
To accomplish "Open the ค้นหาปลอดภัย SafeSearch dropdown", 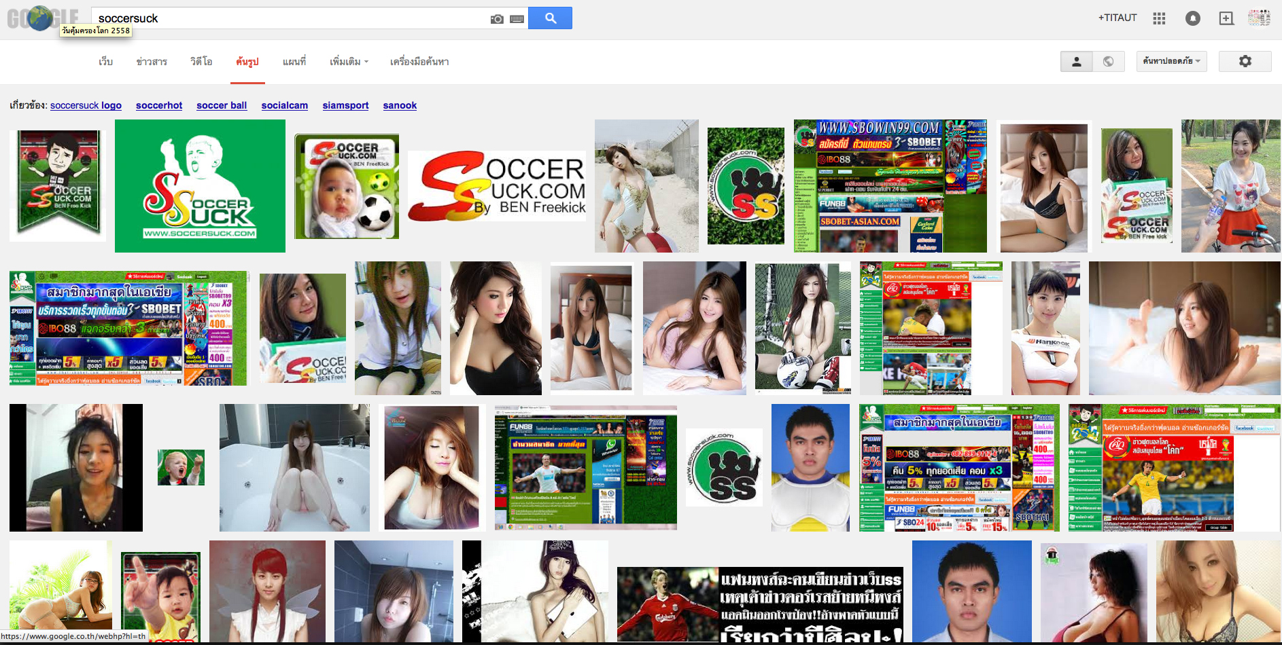I will point(1171,61).
